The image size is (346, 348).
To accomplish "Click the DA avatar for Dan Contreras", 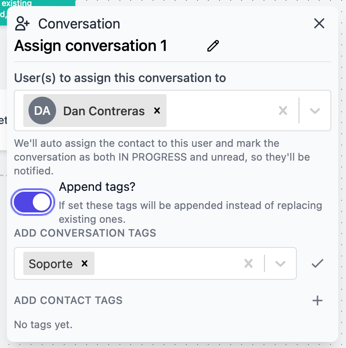I will point(42,111).
